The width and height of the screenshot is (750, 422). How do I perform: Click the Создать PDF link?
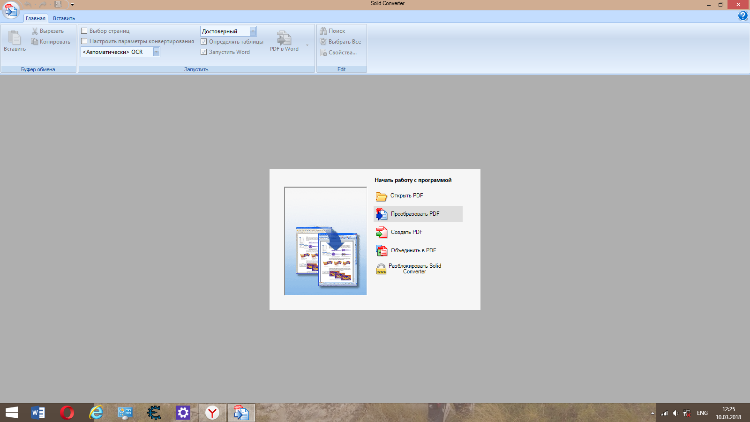click(x=407, y=232)
